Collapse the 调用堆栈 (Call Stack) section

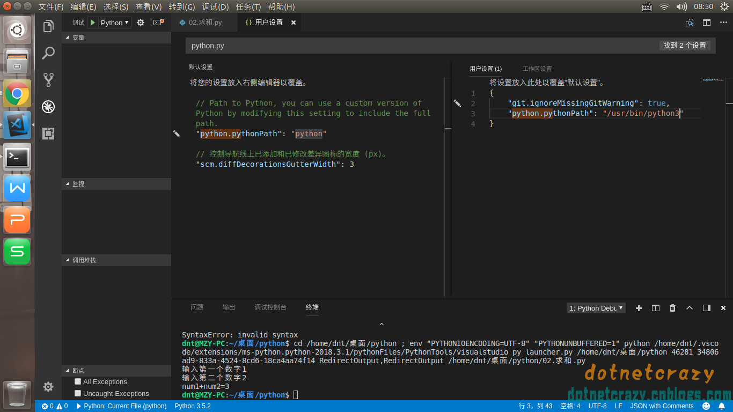pos(116,260)
